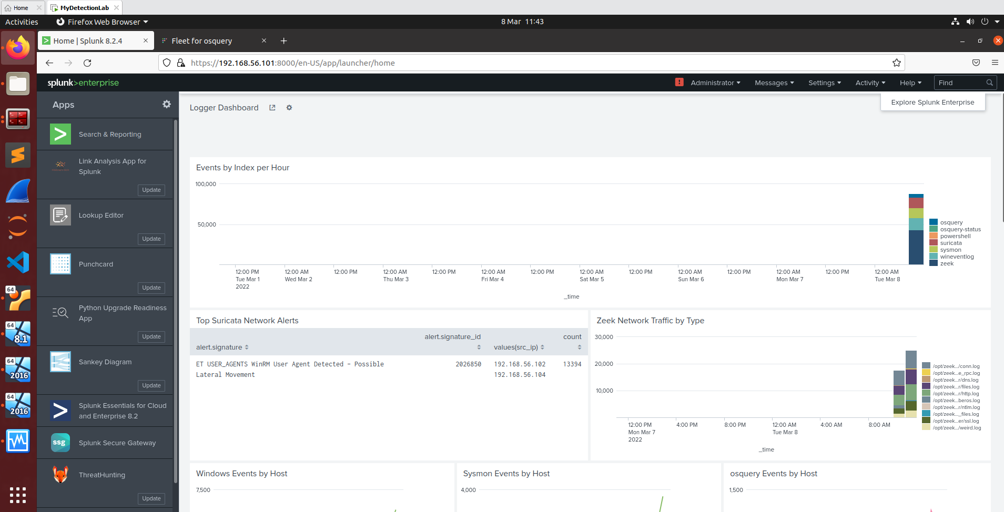Open the Firefox application menu
1004x512 pixels.
[995, 63]
